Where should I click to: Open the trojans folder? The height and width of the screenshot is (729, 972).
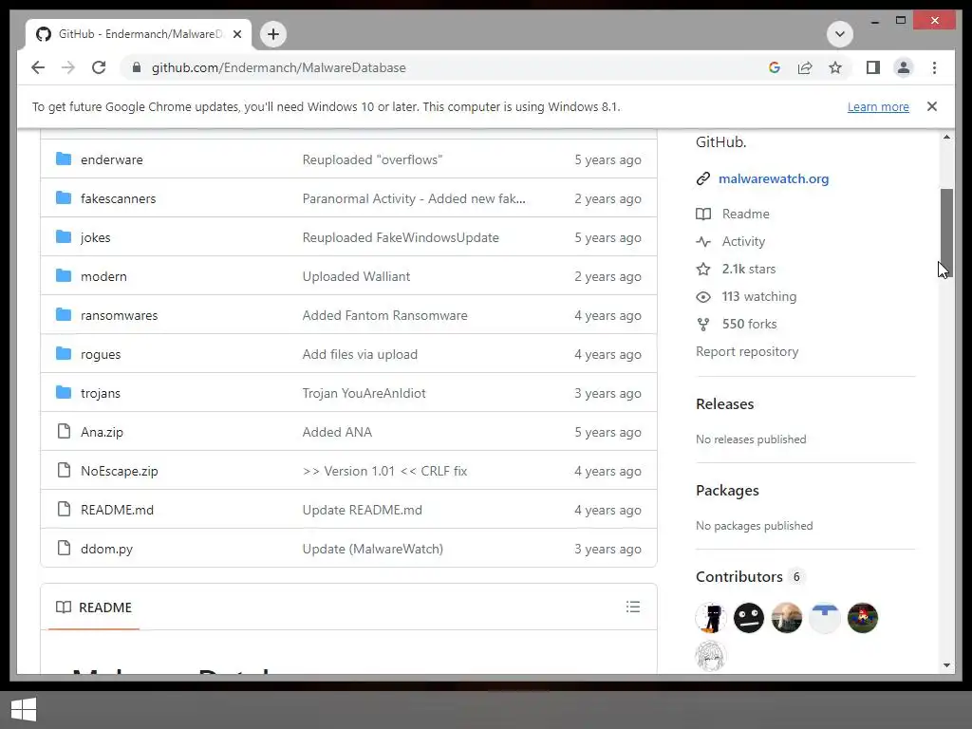pos(100,393)
